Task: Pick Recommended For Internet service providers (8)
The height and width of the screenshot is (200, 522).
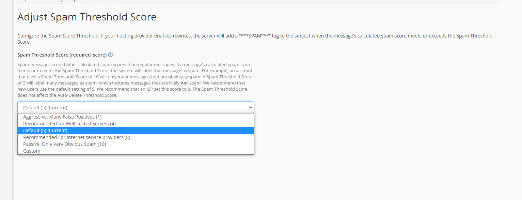Action: (x=76, y=137)
